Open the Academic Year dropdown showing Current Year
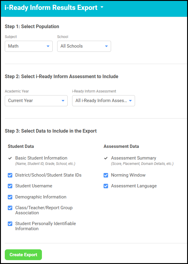 tap(36, 101)
